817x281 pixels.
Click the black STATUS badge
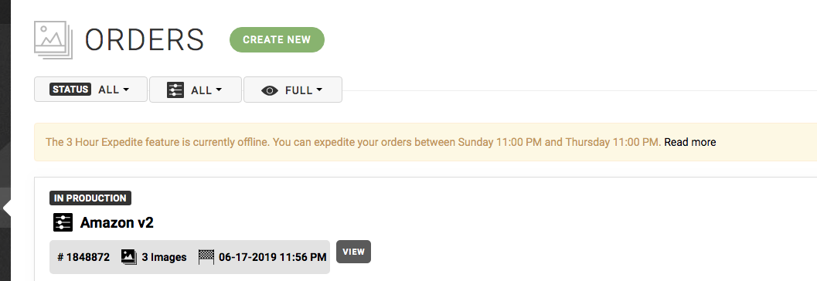point(70,89)
